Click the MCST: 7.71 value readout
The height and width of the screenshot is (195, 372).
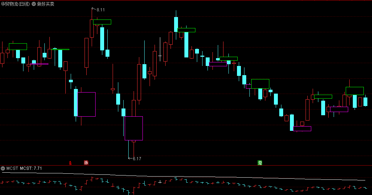[31, 168]
